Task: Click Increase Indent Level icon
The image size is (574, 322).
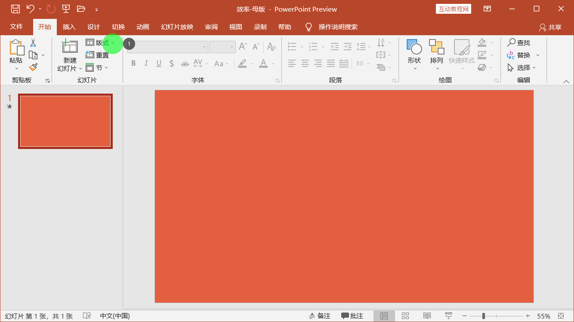Action: (x=348, y=46)
